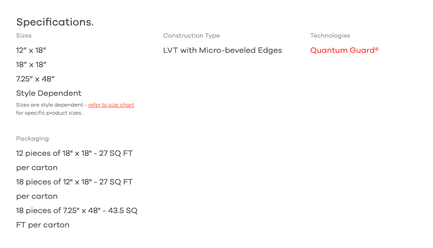Click the 18″ x 18″ size entry
The height and width of the screenshot is (248, 433).
pyautogui.click(x=31, y=64)
